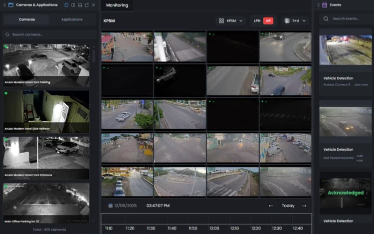
Task: Open the grid feed showing white pickup truck
Action: point(127,114)
